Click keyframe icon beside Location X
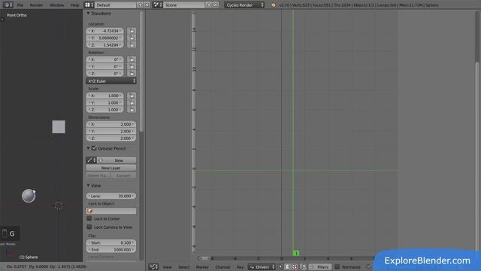The width and height of the screenshot is (481, 271). click(132, 31)
